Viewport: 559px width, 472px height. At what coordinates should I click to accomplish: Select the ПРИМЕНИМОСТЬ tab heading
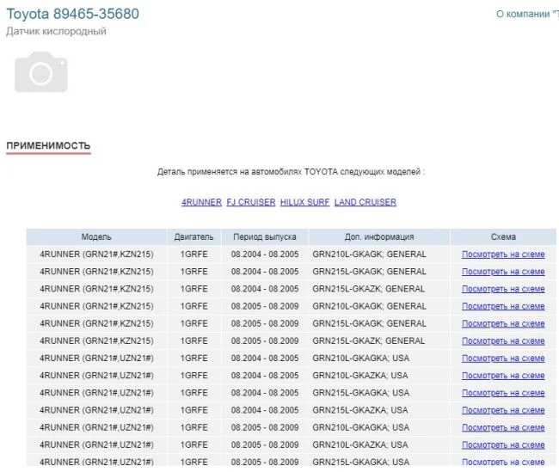coord(48,146)
